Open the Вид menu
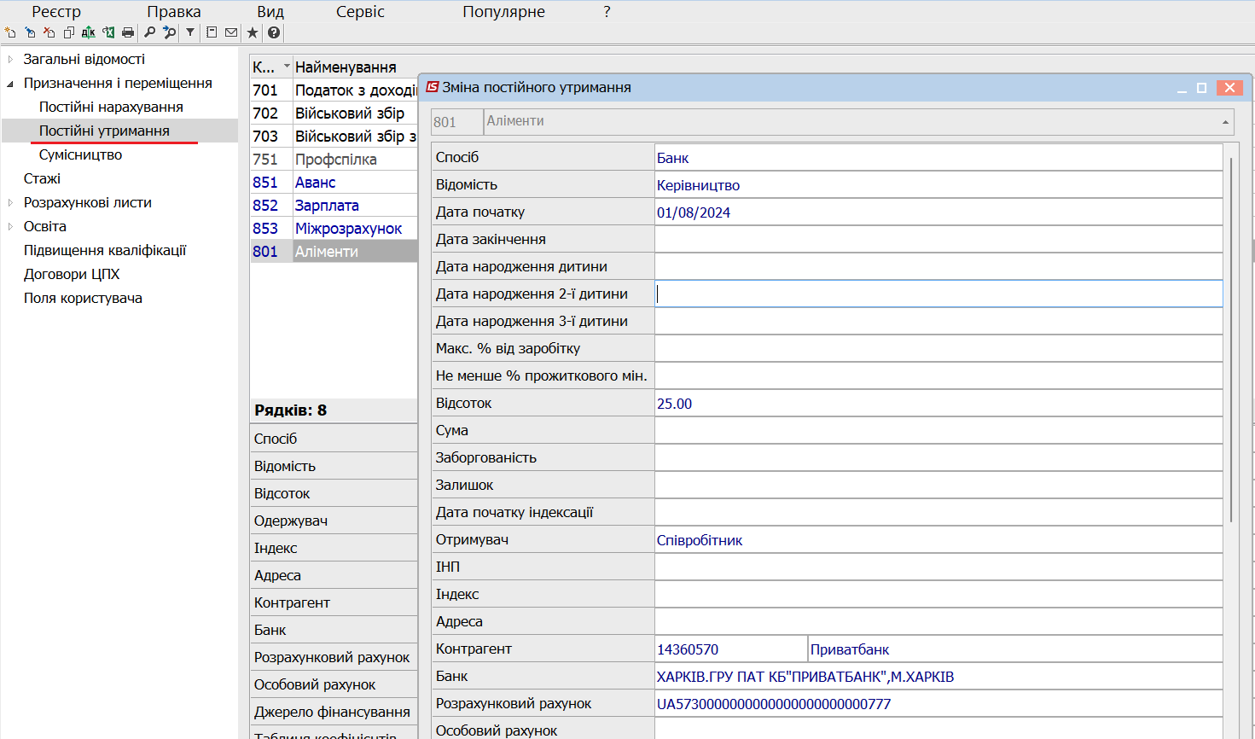1255x739 pixels. pos(270,12)
